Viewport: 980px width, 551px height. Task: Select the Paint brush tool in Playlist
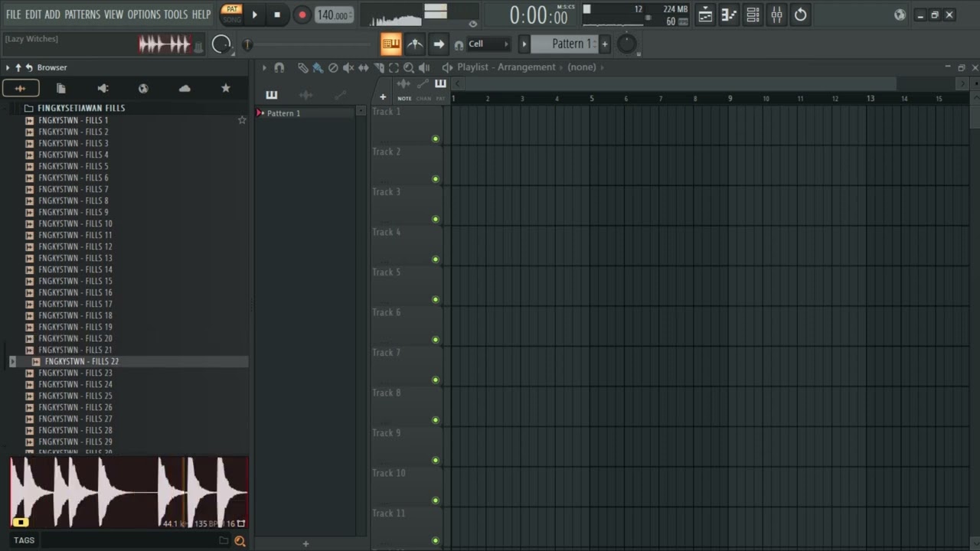tap(318, 67)
